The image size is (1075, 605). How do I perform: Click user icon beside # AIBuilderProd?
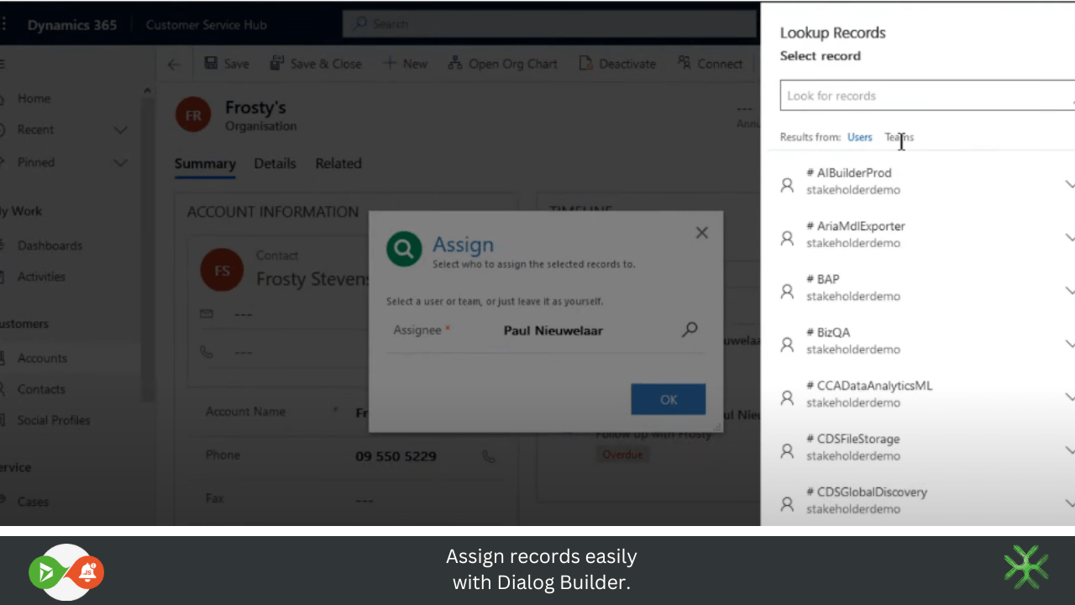click(787, 185)
